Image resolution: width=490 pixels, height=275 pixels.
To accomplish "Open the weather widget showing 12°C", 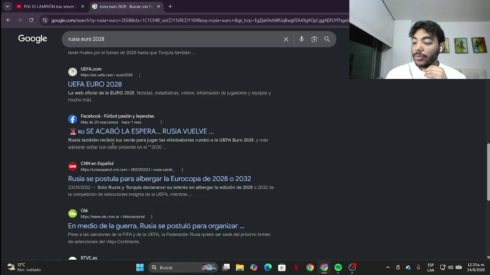I will click(24, 267).
